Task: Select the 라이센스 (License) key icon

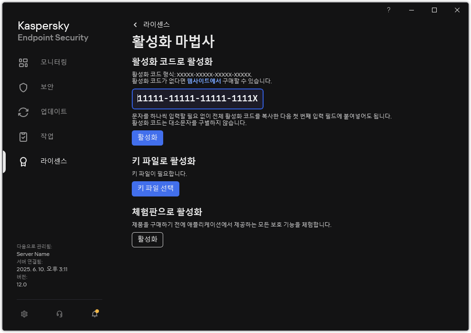Action: point(23,161)
